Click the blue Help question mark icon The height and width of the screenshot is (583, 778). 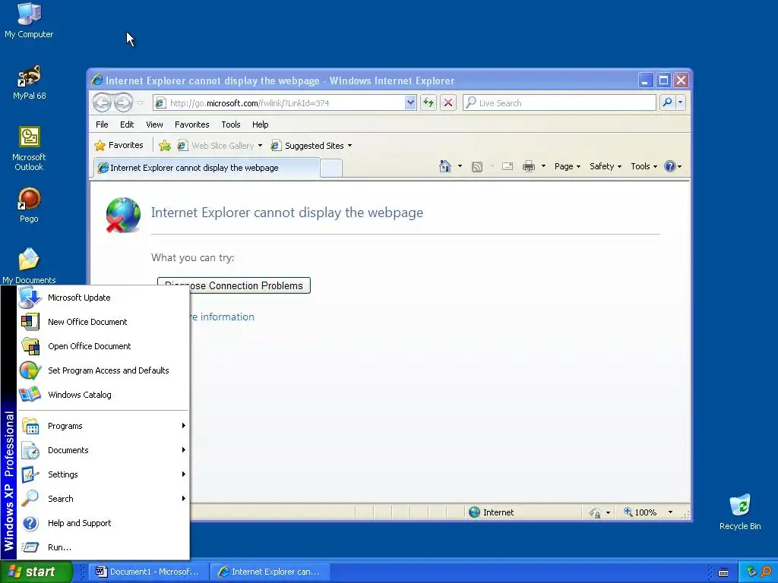click(x=670, y=166)
